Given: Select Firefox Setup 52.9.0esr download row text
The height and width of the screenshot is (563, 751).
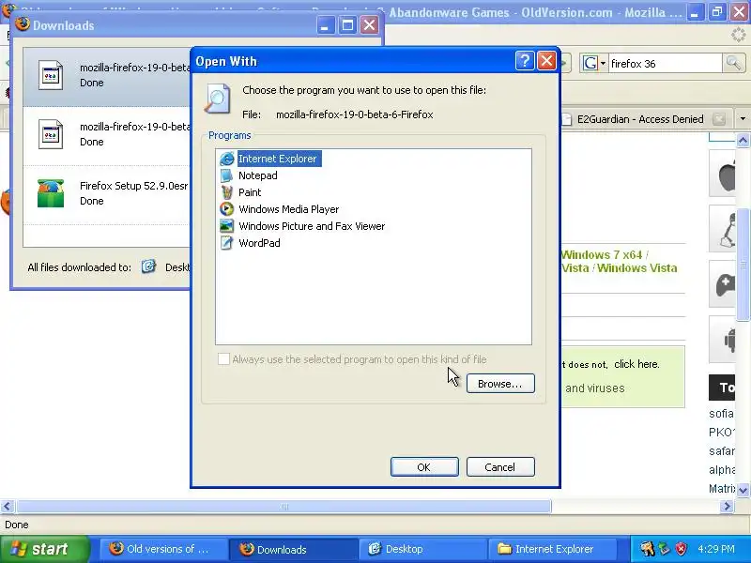Looking at the screenshot, I should [134, 186].
